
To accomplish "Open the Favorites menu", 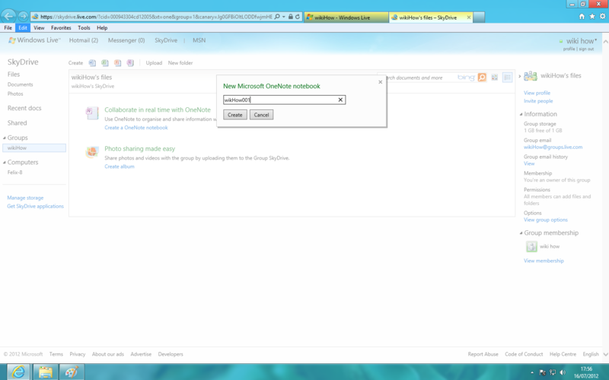I will (61, 27).
